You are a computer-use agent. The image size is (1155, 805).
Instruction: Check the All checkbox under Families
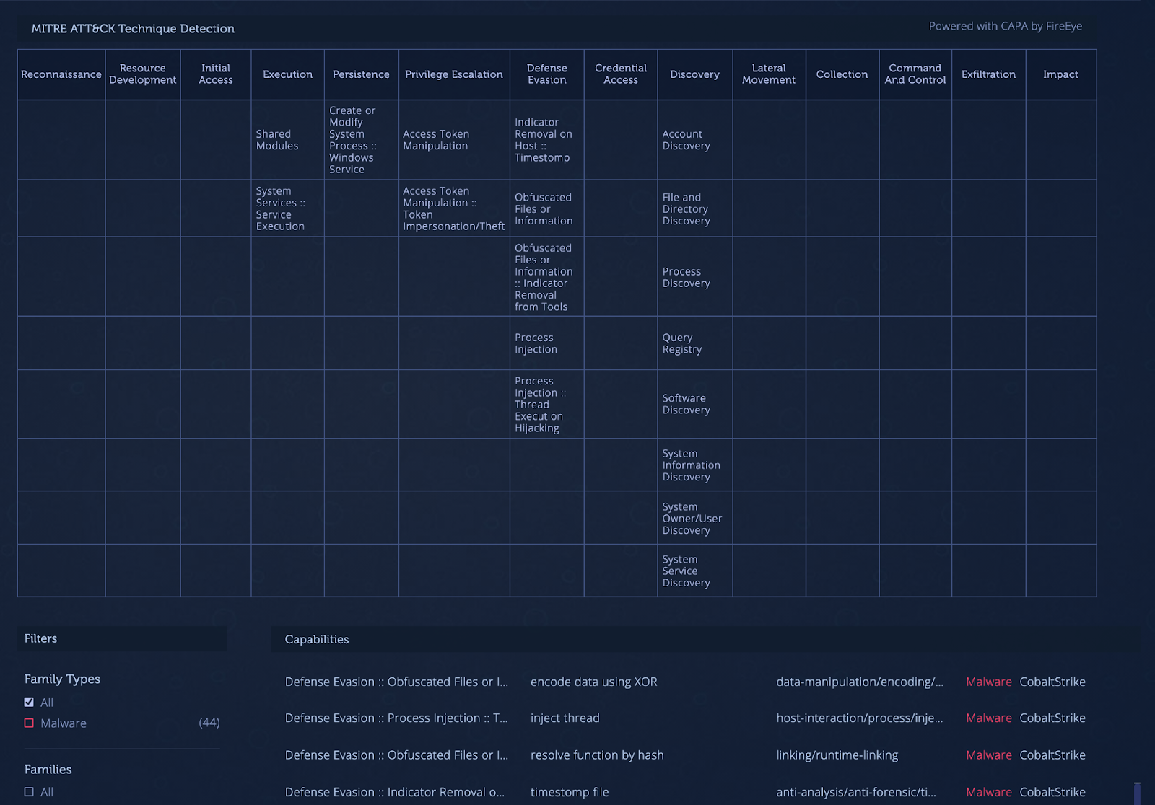(x=29, y=791)
